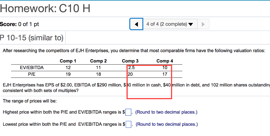The width and height of the screenshot is (270, 136).
Task: Click the highest price answer input box
Action: coord(128,112)
